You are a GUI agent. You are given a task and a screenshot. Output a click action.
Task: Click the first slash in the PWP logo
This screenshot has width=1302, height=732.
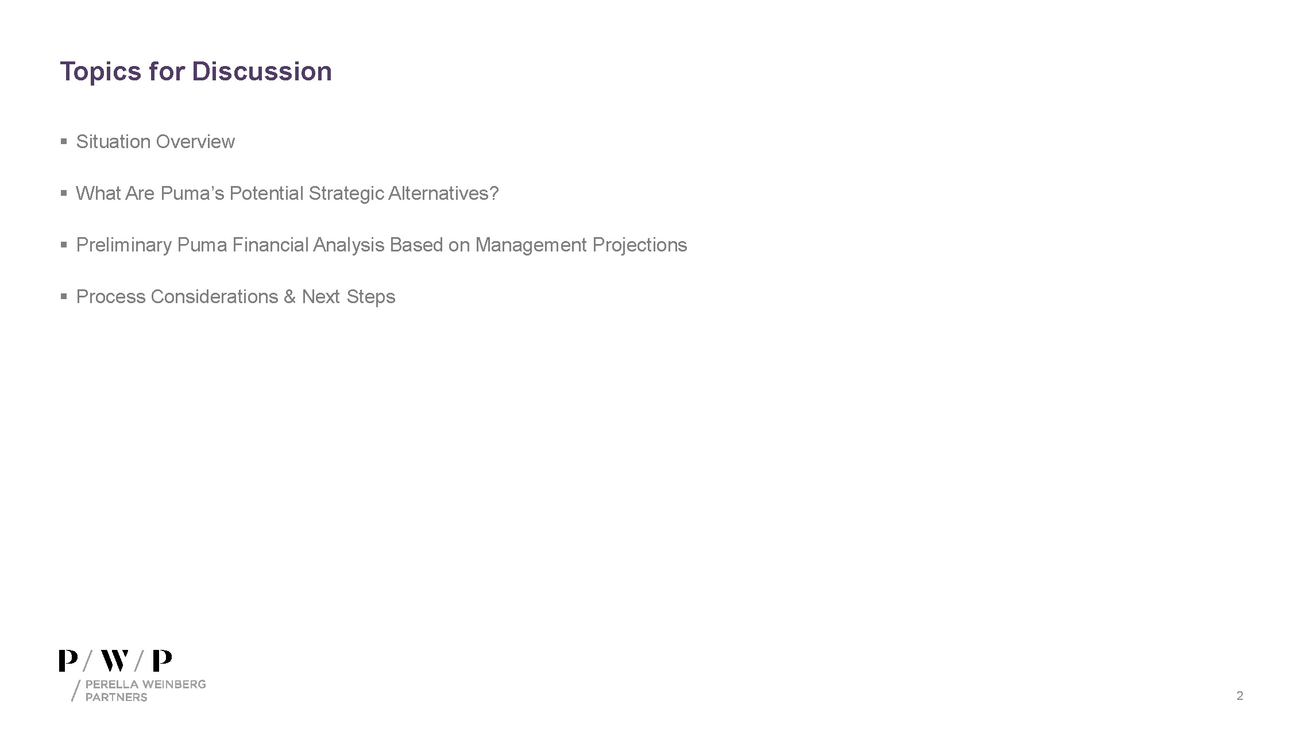[87, 661]
